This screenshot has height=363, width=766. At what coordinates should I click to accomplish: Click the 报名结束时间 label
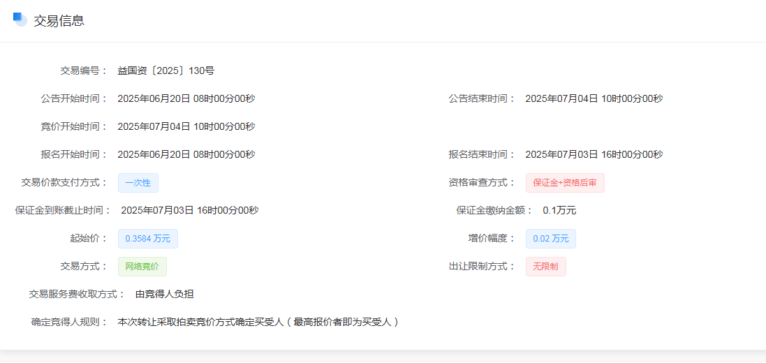click(x=483, y=154)
